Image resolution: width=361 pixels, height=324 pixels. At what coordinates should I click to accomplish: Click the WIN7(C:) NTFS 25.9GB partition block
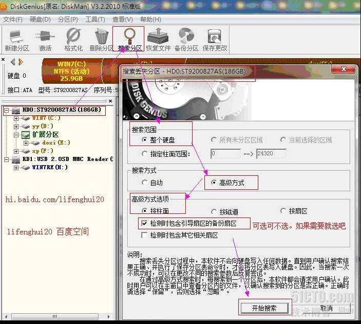click(71, 71)
